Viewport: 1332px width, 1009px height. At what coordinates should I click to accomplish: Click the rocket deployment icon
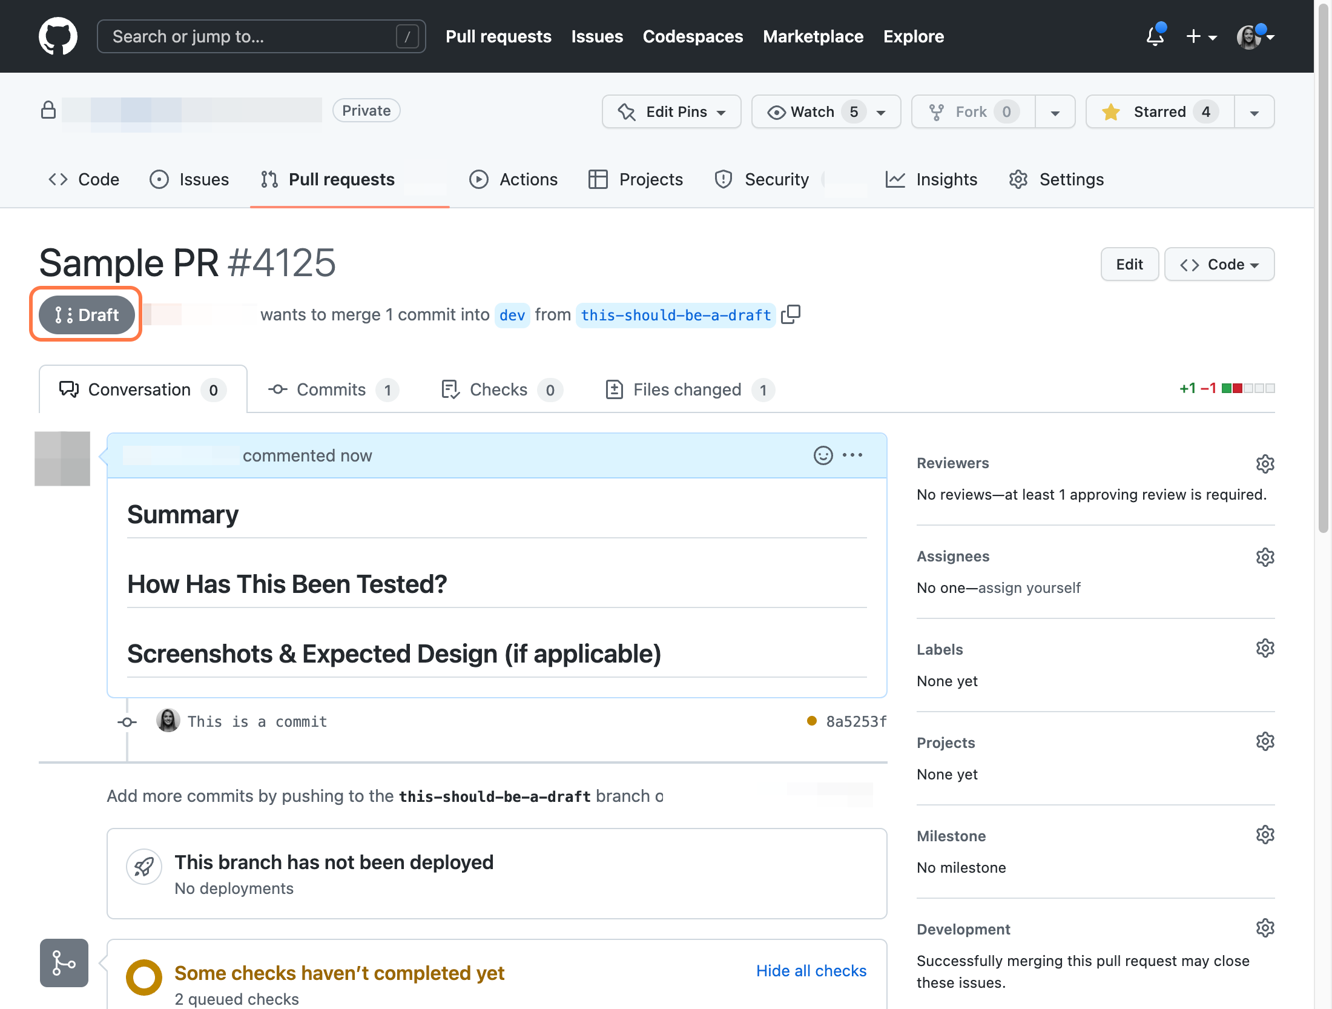click(144, 867)
